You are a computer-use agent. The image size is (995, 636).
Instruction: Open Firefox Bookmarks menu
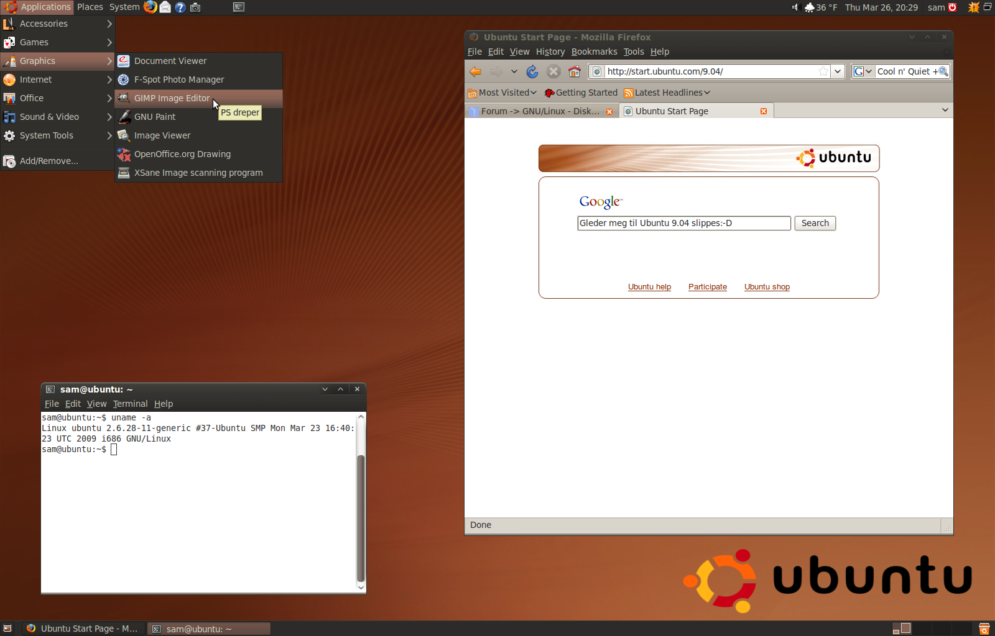595,52
